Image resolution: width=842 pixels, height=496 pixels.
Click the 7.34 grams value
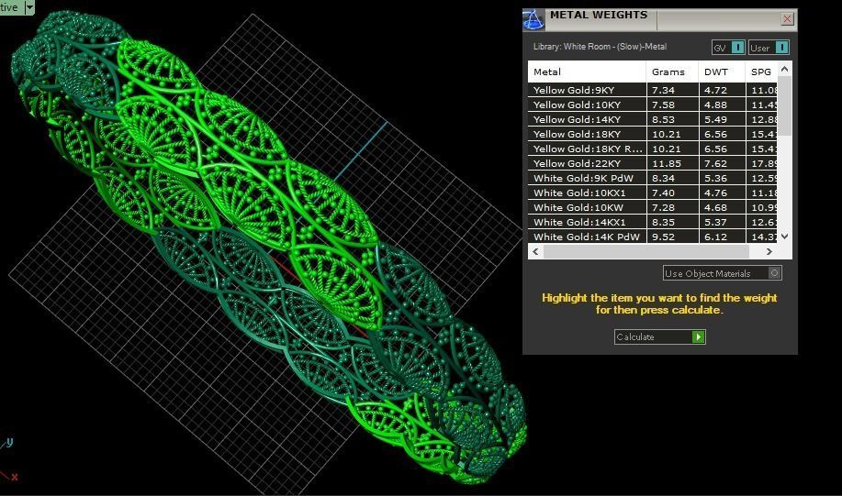[663, 90]
